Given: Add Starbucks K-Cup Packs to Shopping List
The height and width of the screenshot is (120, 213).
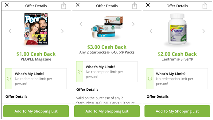Looking at the screenshot, I should point(107,111).
